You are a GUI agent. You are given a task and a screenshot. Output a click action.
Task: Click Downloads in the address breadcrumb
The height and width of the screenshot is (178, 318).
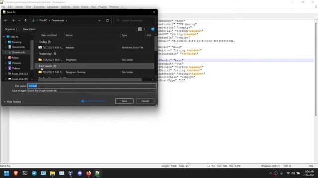tap(58, 21)
